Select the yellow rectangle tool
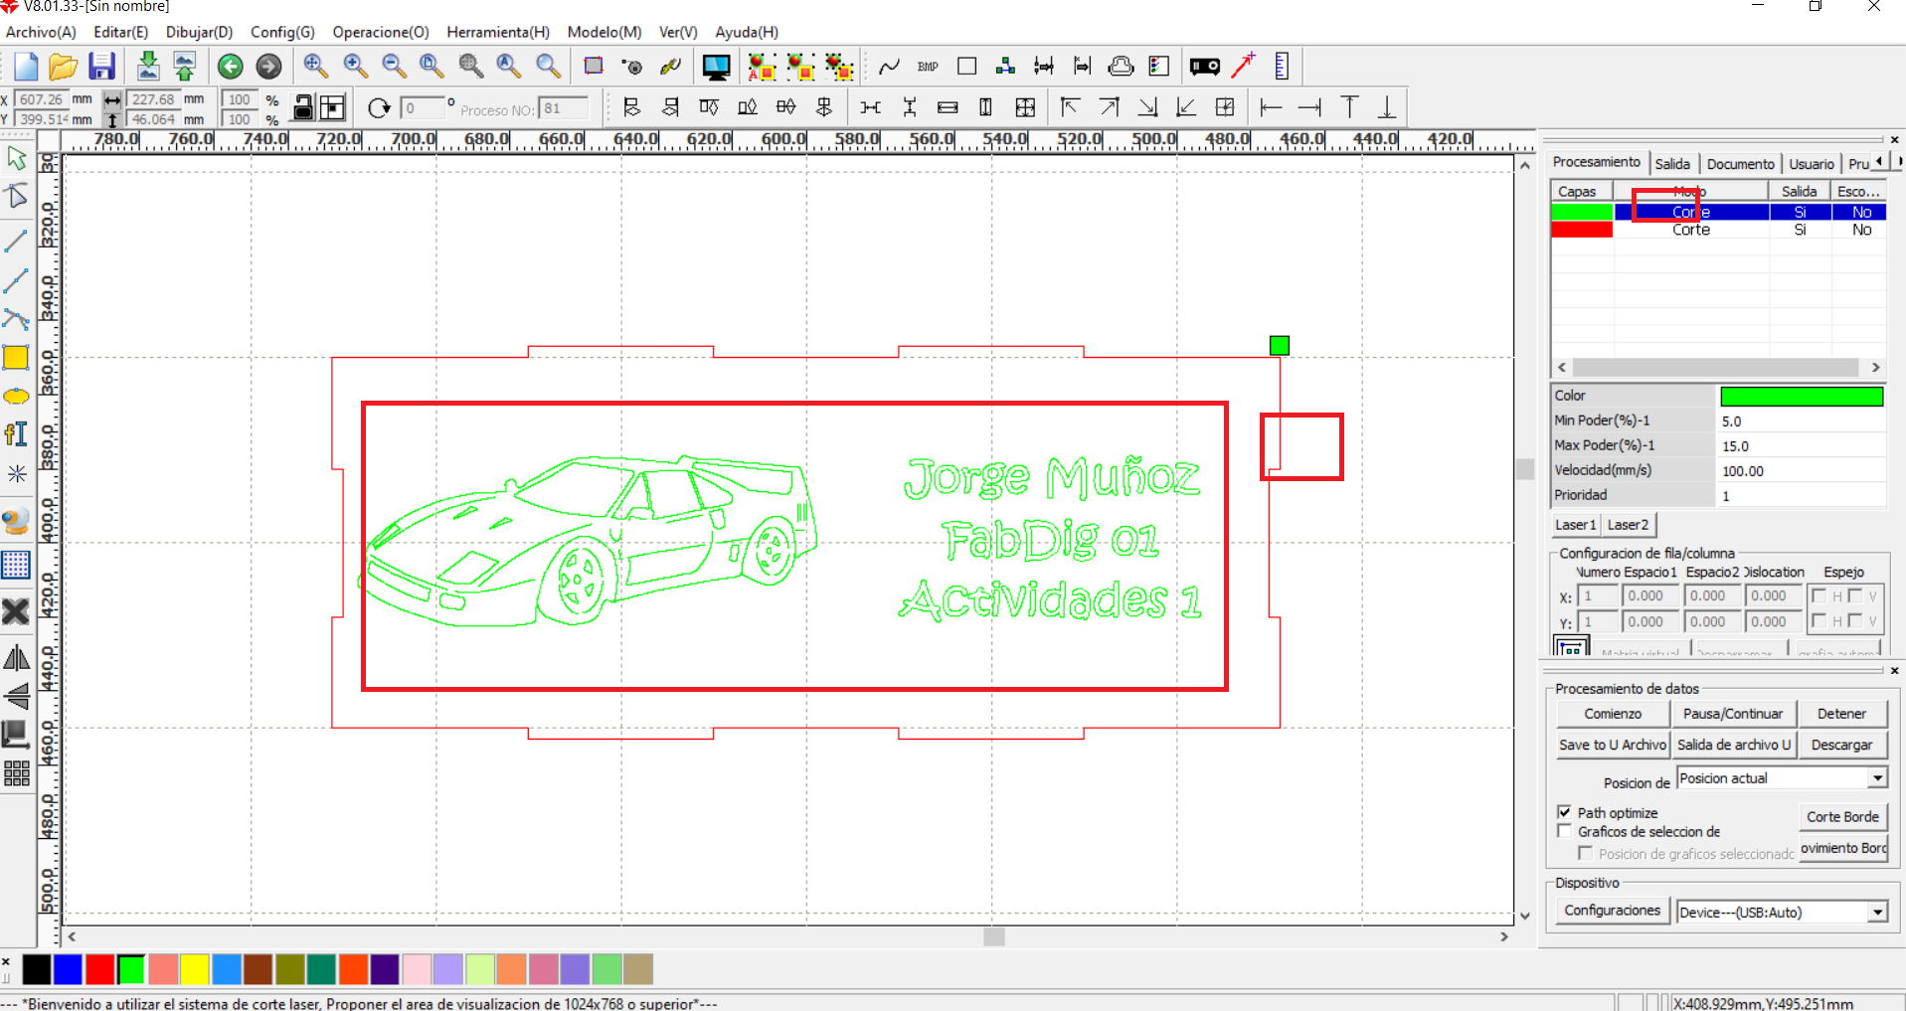Image resolution: width=1906 pixels, height=1011 pixels. point(16,357)
